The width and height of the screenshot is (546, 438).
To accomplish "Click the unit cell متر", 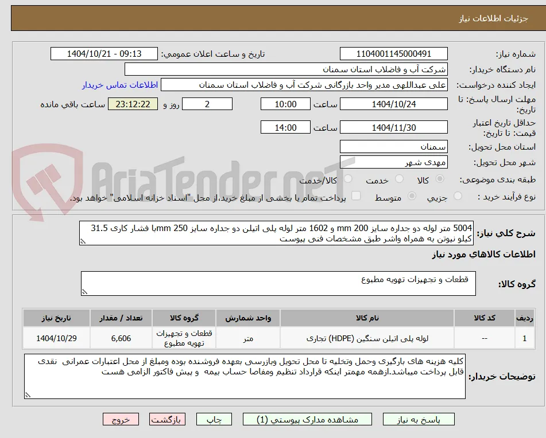I will (x=248, y=338).
